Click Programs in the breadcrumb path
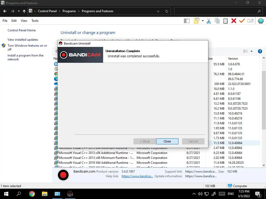This screenshot has width=266, height=199. pos(69,11)
